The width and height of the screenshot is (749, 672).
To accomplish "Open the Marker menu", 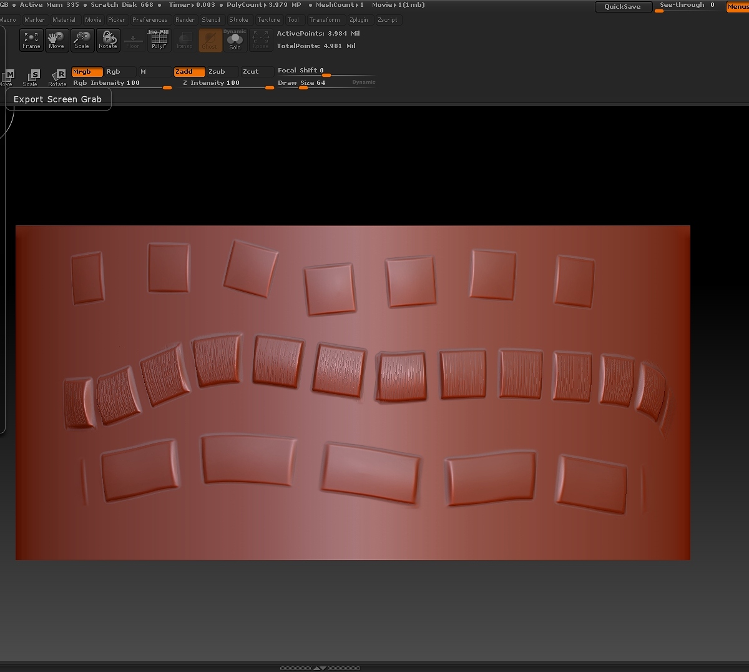I will [x=35, y=20].
